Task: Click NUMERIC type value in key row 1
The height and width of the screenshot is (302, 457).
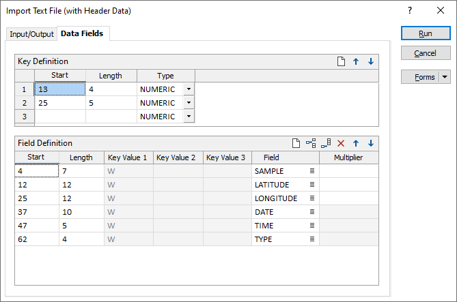Action: 157,89
